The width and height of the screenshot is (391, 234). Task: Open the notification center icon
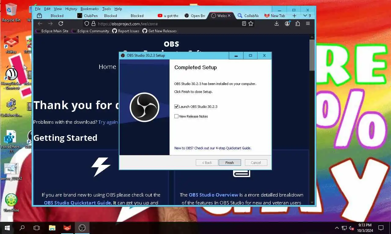381,228
